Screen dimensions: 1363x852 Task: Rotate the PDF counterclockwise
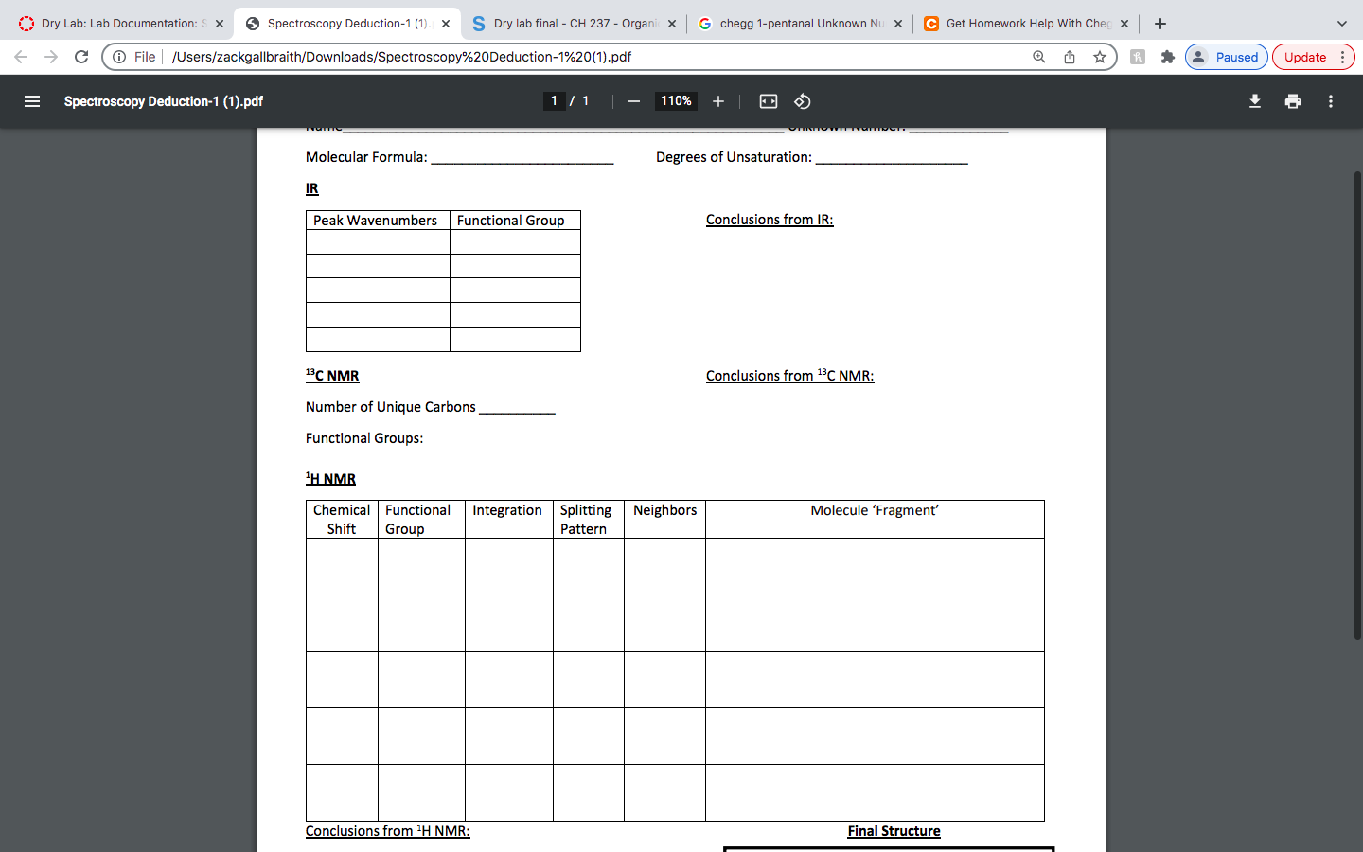(x=803, y=101)
